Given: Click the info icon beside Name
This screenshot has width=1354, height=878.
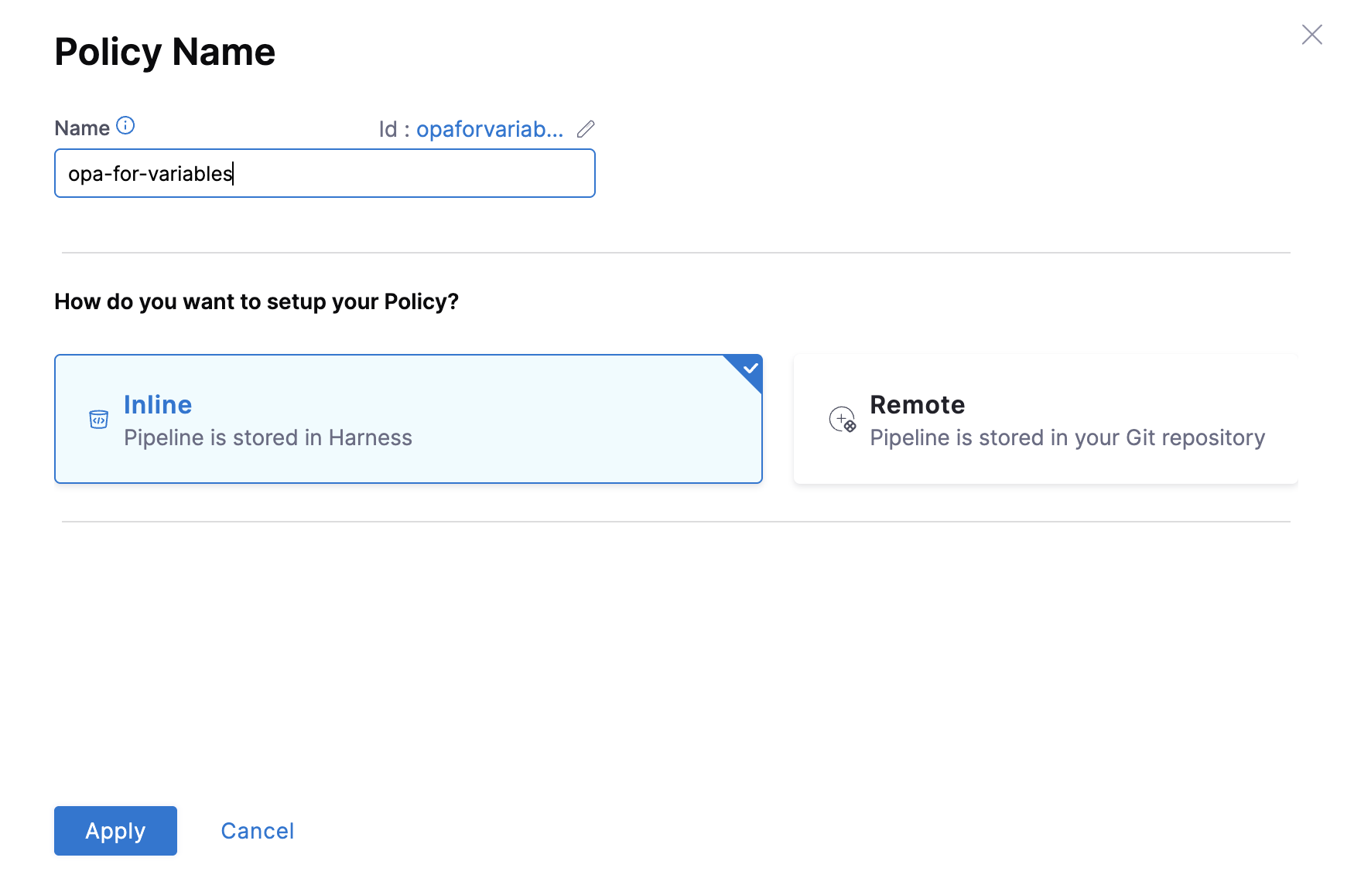Looking at the screenshot, I should click(125, 125).
